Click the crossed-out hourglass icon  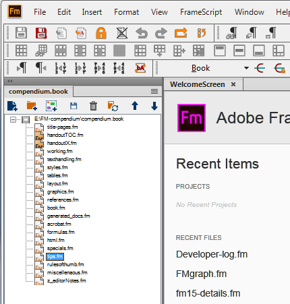pyautogui.click(x=122, y=33)
